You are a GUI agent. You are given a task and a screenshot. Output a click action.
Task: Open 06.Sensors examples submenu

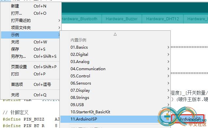point(115,83)
